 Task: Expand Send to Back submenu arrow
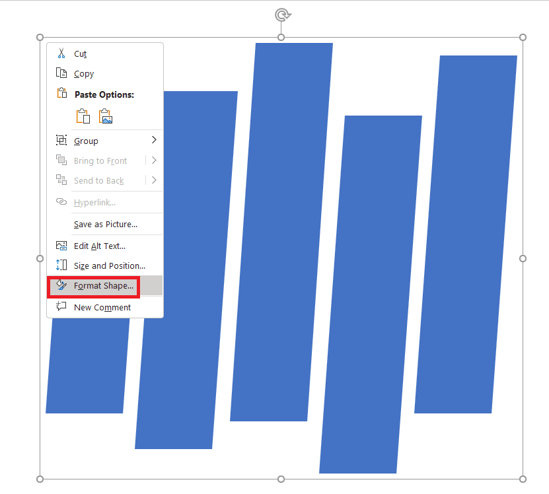[154, 180]
